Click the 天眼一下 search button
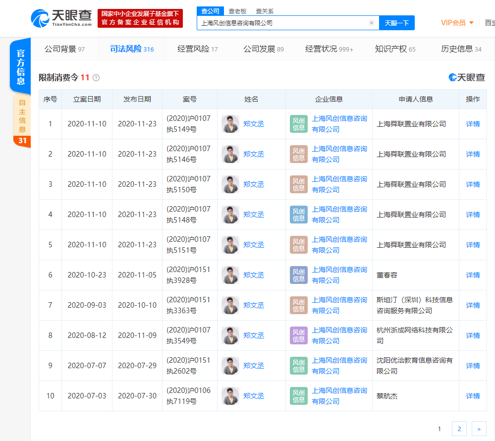The image size is (495, 441). (396, 23)
